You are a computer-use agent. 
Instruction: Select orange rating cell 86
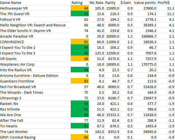point(80,137)
